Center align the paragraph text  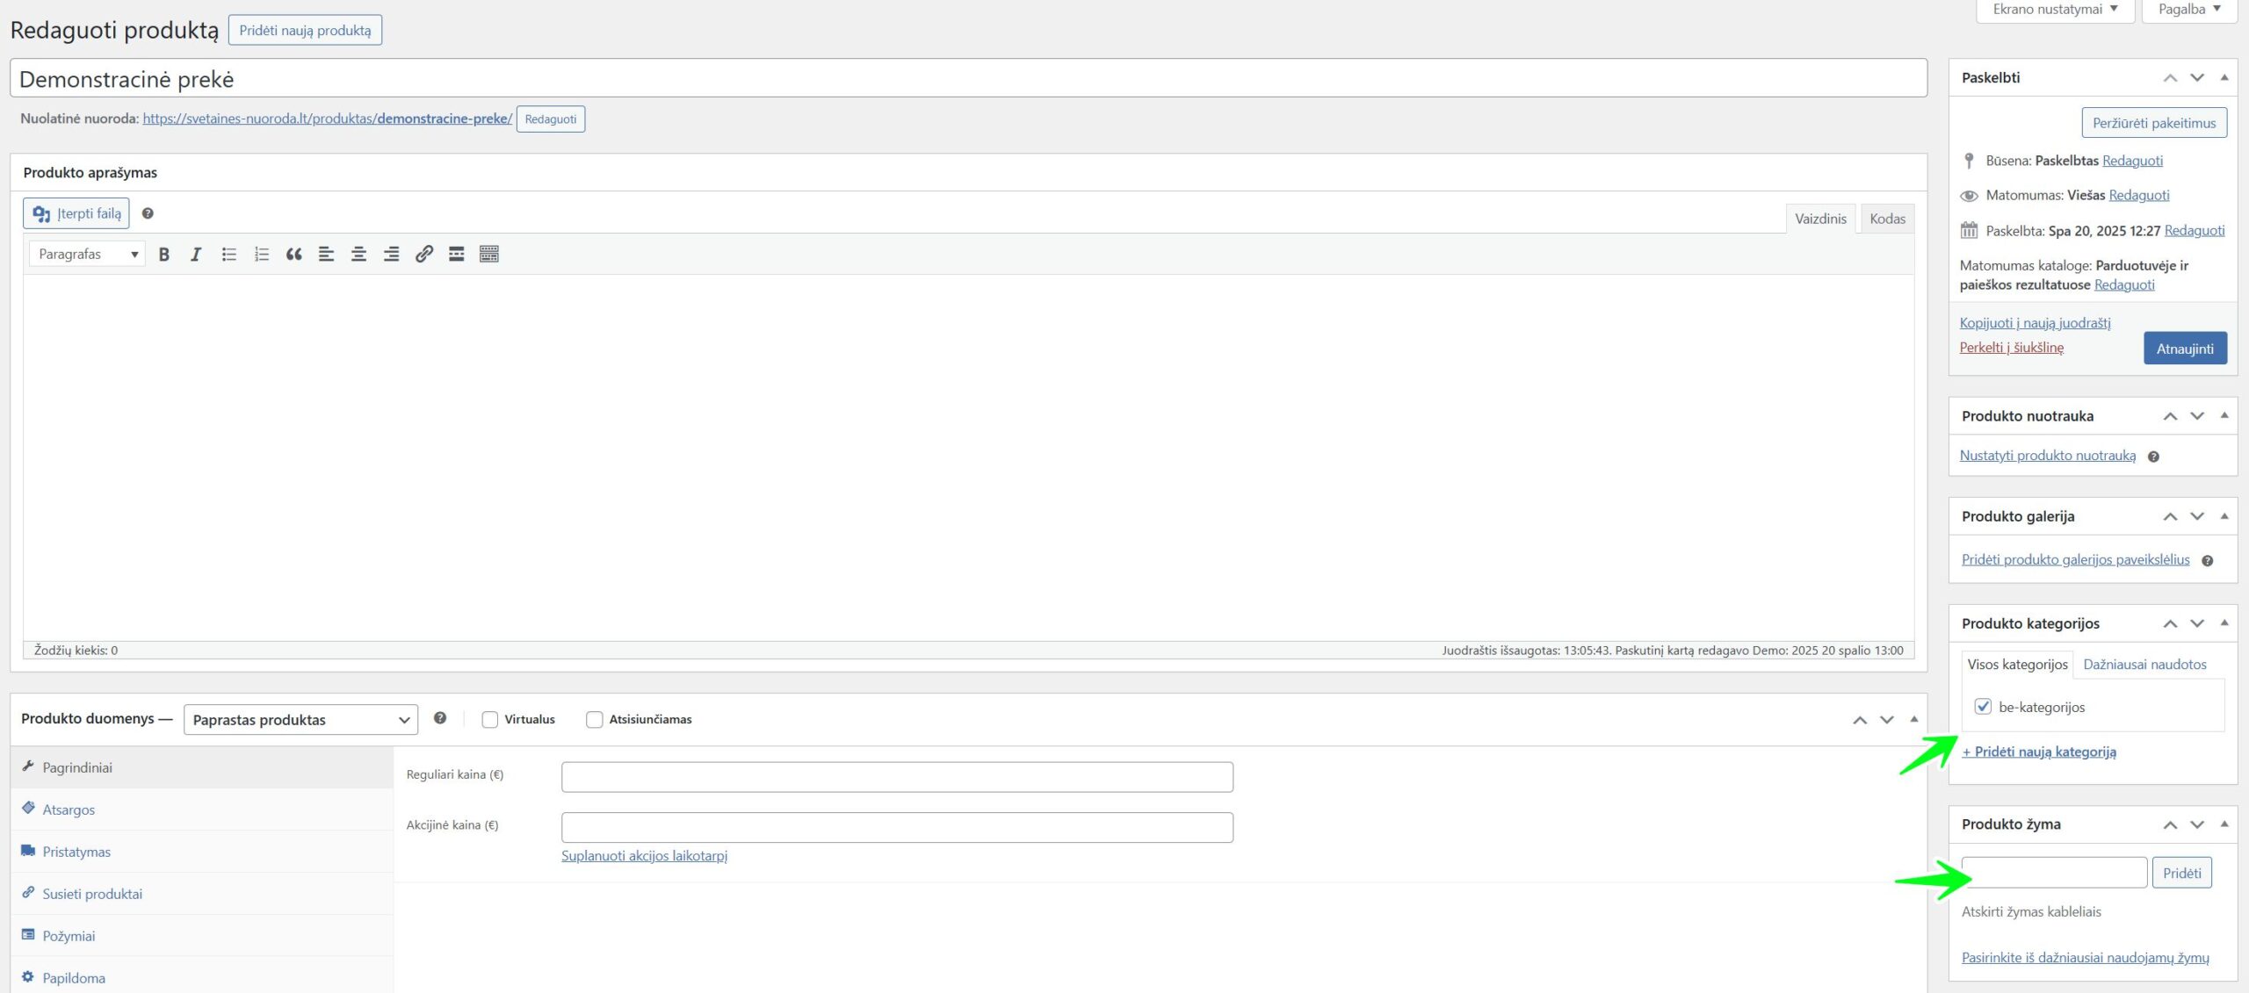(358, 255)
